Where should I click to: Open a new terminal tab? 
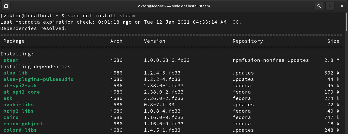pos(6,6)
